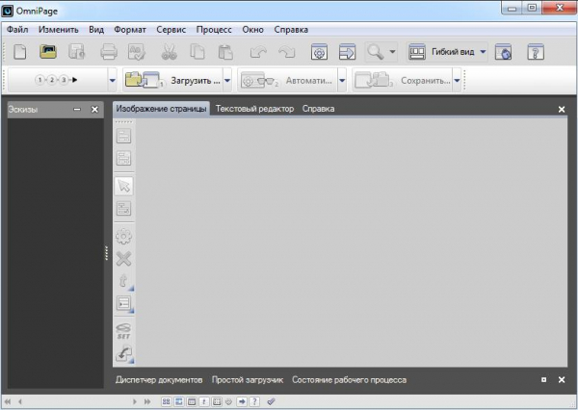Click the proofreading Aa checkmark icon
This screenshot has width=578, height=410.
(137, 52)
